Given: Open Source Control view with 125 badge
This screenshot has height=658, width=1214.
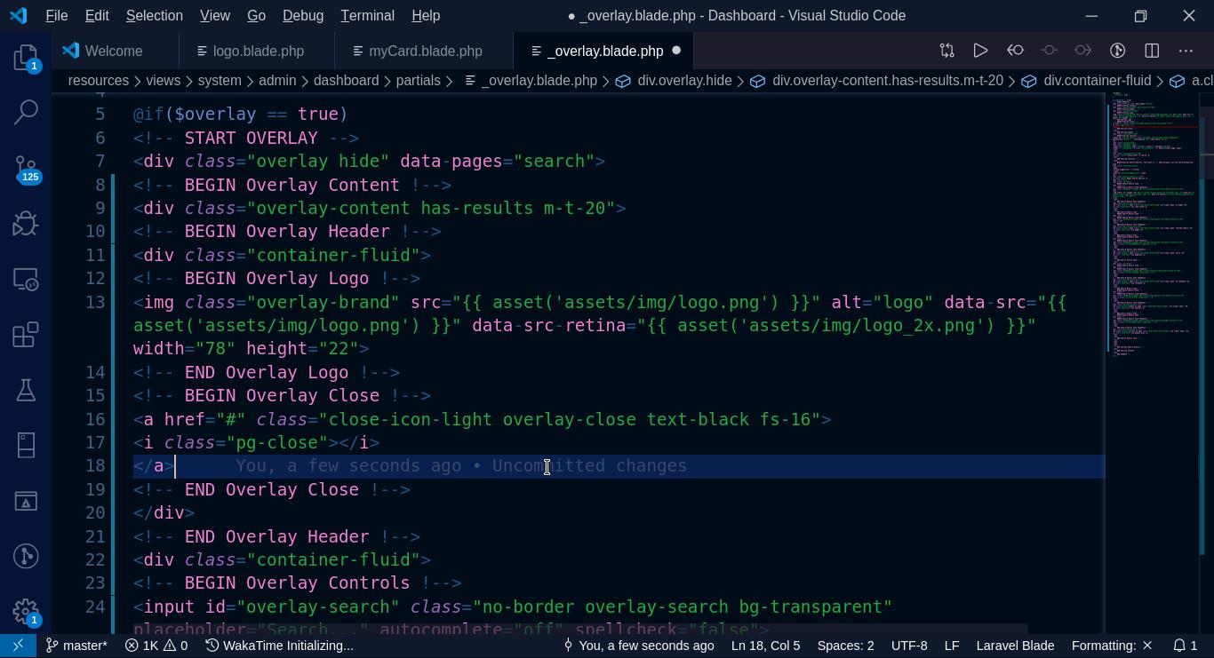Looking at the screenshot, I should point(26,167).
